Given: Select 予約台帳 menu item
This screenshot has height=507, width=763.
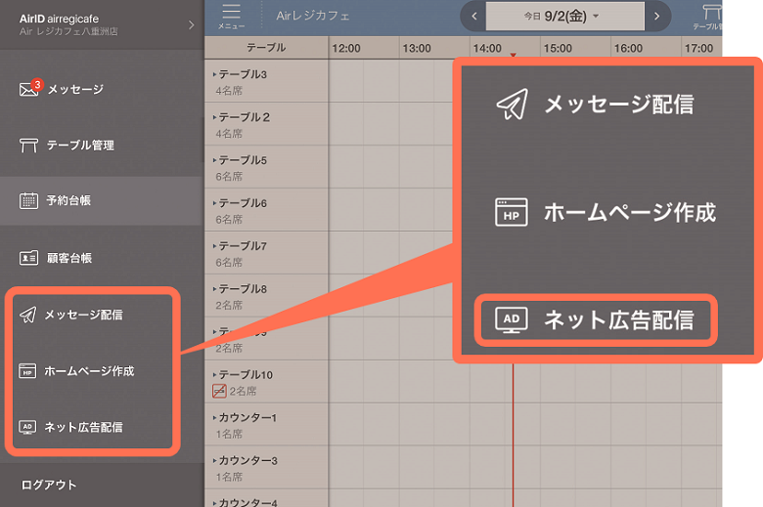Looking at the screenshot, I should (x=102, y=200).
